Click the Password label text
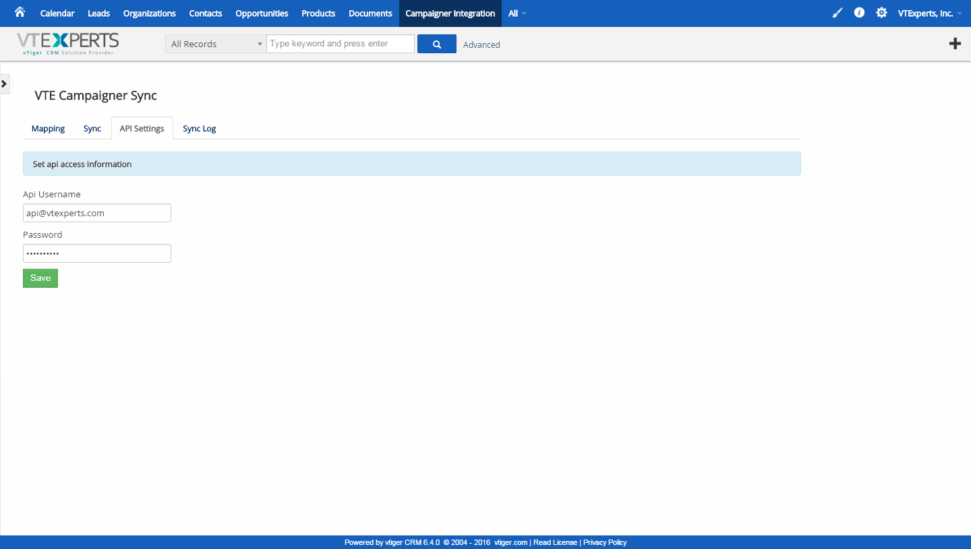 tap(42, 234)
